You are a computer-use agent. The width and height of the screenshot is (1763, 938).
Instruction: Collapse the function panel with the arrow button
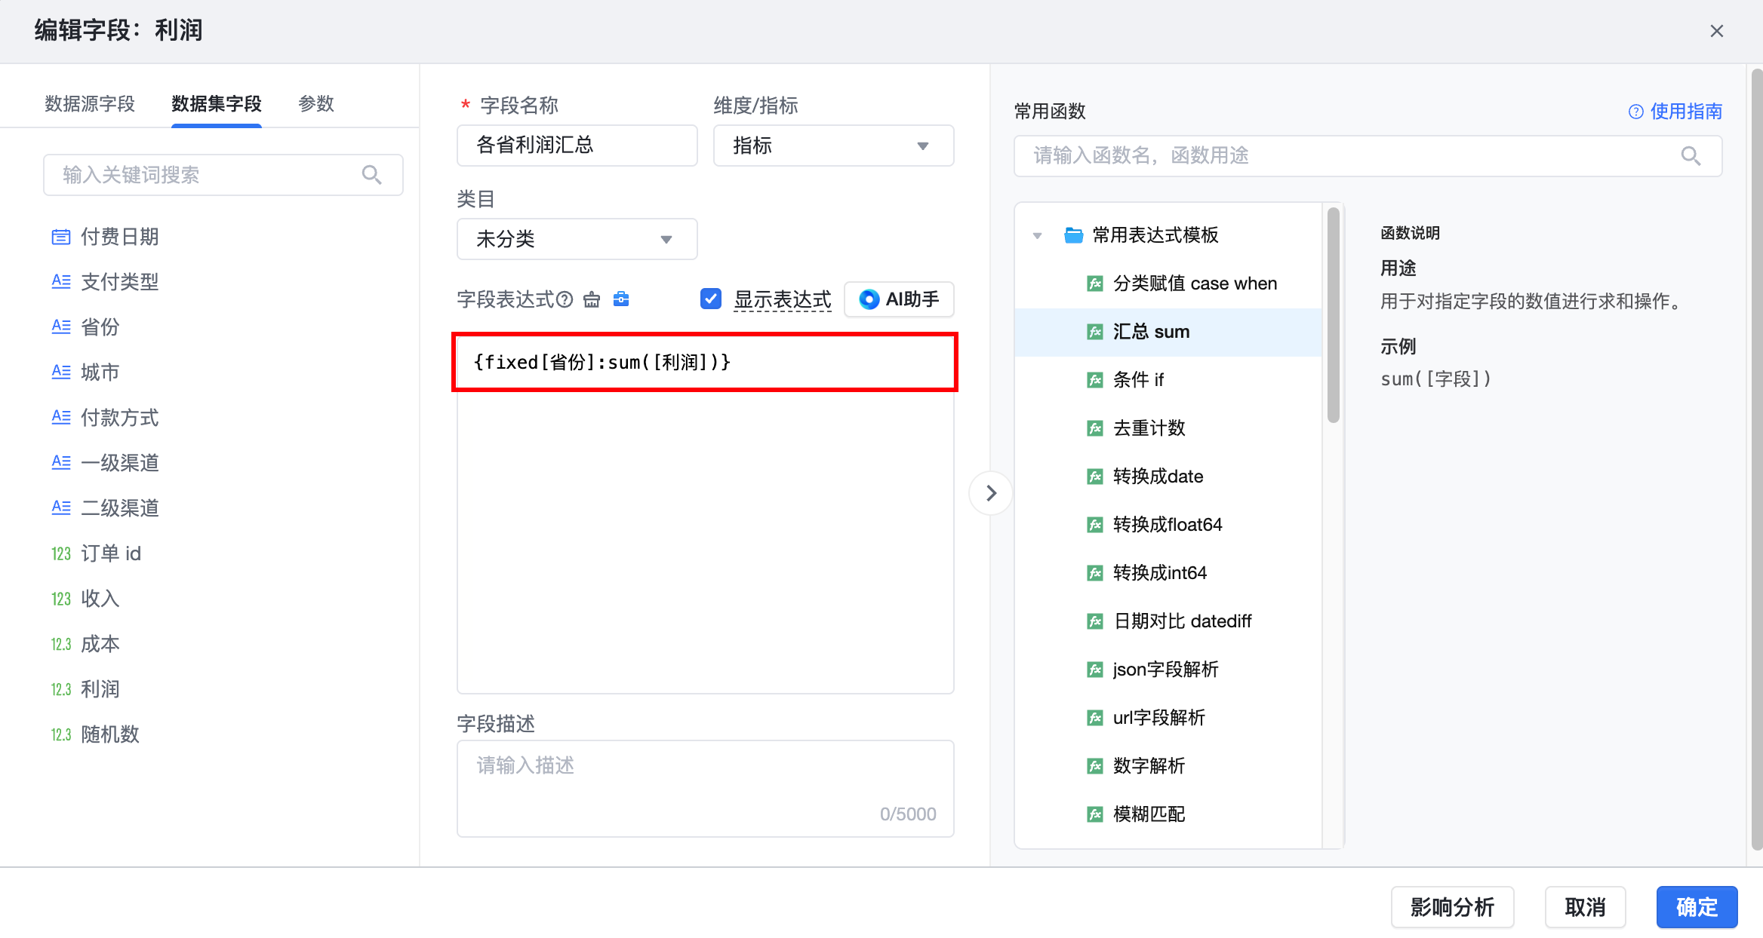991,493
